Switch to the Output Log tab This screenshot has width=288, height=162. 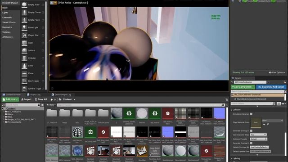tap(34, 94)
